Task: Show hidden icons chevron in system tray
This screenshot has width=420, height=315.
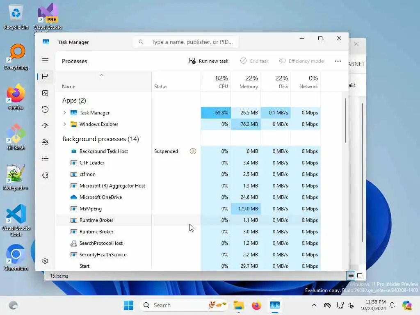Action: [314, 305]
